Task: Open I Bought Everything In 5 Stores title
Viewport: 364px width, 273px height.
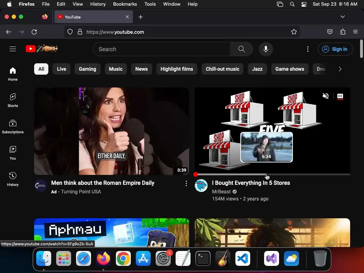Action: 251,183
